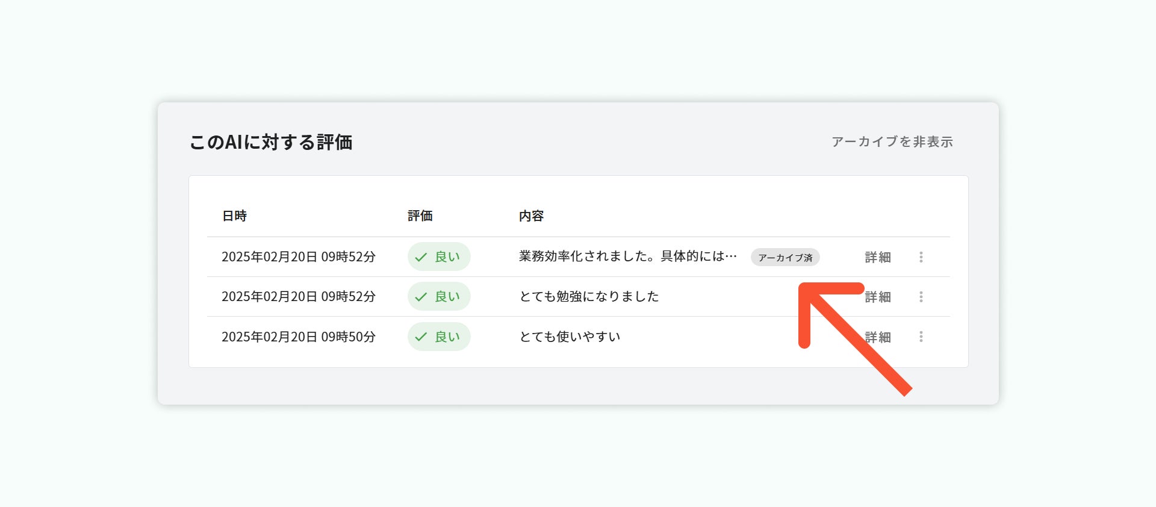Screen dimensions: 1156x507
Task: Click the 09時50分 timestamp
Action: click(298, 337)
